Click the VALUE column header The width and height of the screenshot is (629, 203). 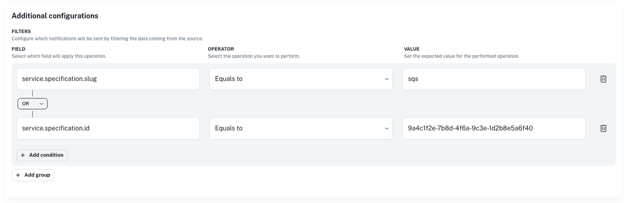(412, 49)
